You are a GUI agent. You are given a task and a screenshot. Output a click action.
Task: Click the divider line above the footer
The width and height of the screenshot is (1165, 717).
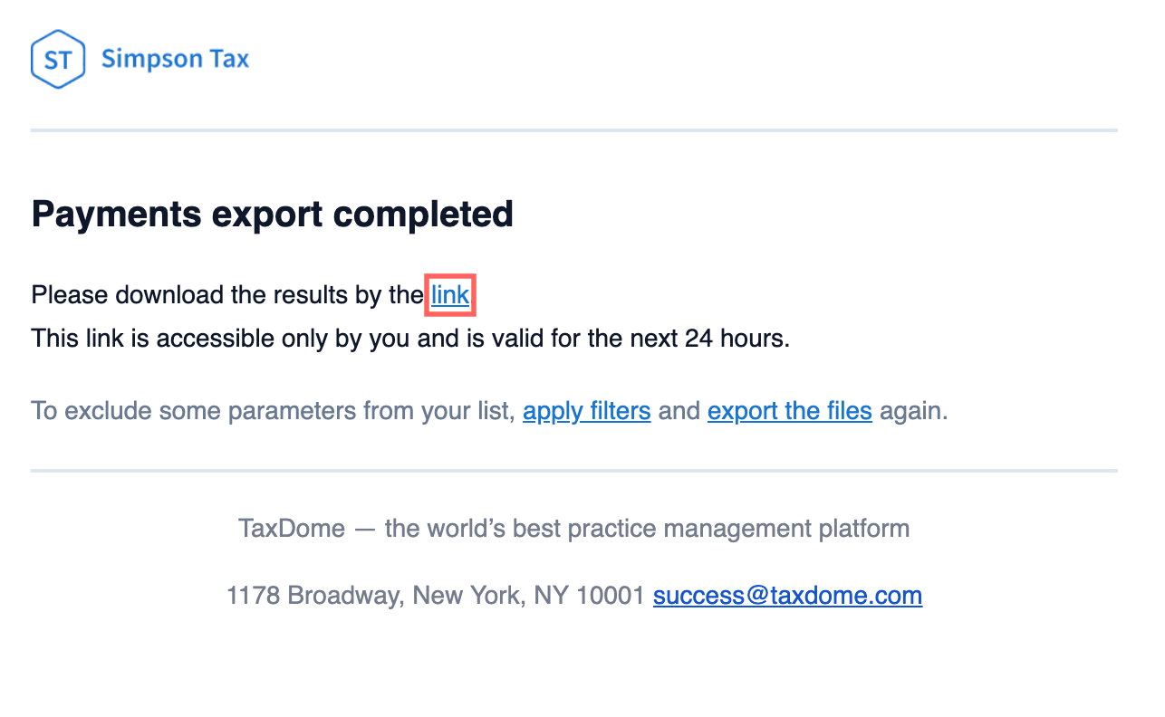coord(573,471)
